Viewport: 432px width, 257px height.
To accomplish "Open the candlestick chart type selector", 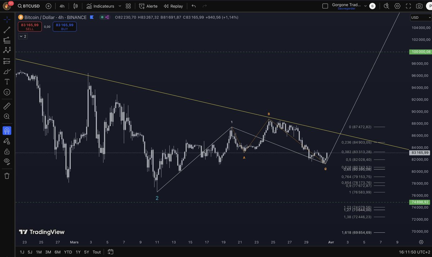I will [x=75, y=6].
